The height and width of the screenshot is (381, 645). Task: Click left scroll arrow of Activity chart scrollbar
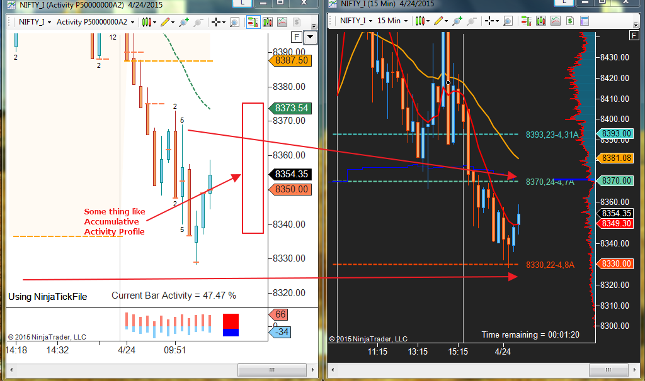(11, 370)
